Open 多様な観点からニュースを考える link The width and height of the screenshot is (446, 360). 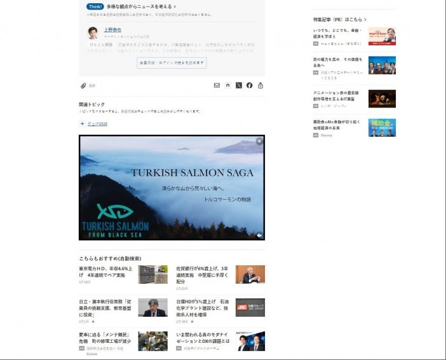pyautogui.click(x=141, y=6)
